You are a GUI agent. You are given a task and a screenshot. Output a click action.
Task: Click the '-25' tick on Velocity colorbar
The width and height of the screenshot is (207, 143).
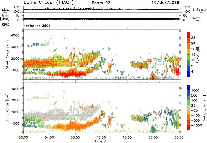[195, 110]
